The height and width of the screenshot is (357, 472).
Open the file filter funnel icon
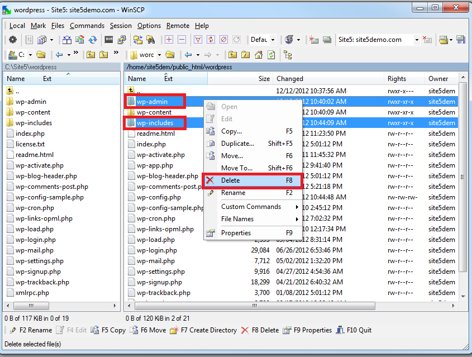(x=197, y=39)
